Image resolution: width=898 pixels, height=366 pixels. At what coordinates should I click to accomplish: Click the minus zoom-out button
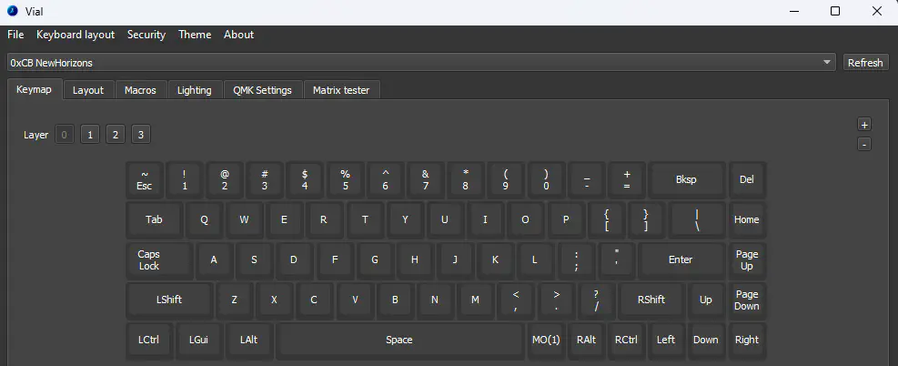pos(864,144)
